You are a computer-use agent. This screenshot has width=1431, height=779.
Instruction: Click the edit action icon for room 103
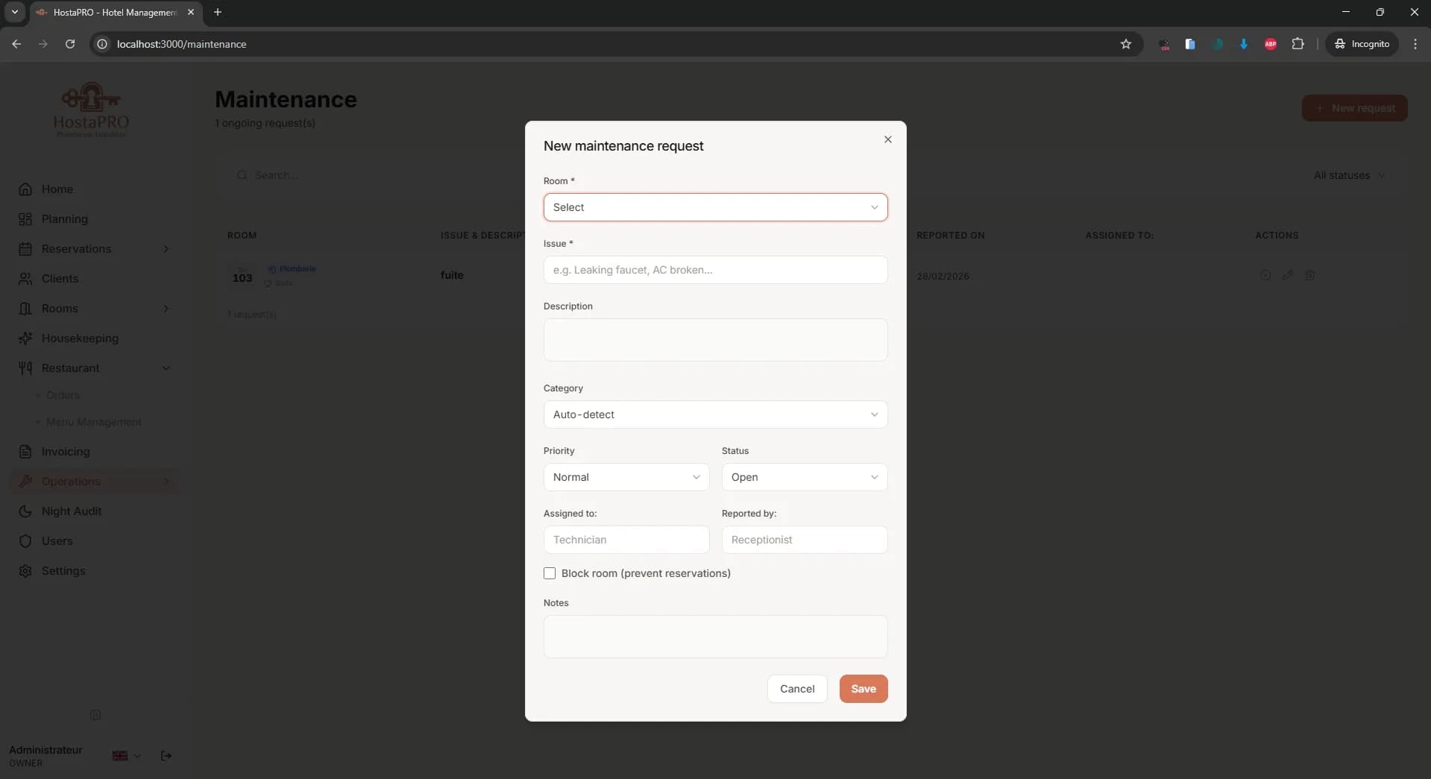click(1289, 275)
